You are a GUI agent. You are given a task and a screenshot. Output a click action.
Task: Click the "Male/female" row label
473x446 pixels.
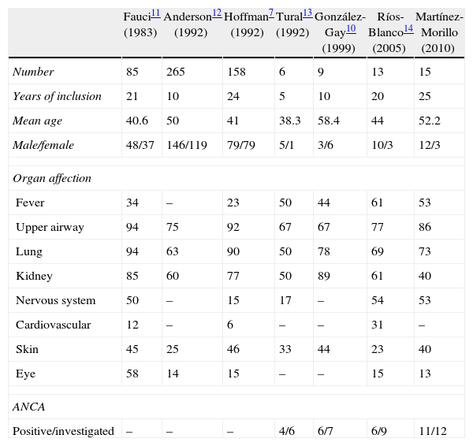40,145
